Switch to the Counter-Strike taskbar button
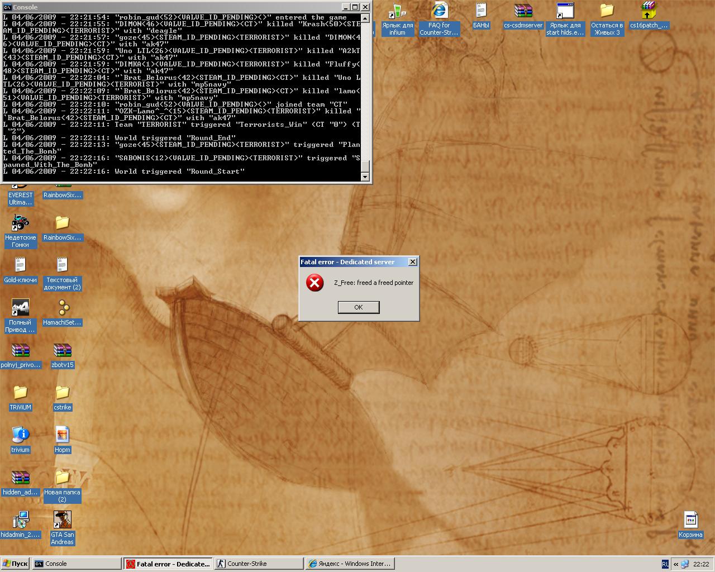The width and height of the screenshot is (715, 572). click(x=259, y=564)
